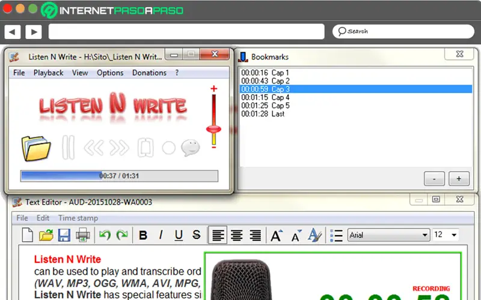
Task: Maximize the Text Editor window
Action: (x=436, y=199)
